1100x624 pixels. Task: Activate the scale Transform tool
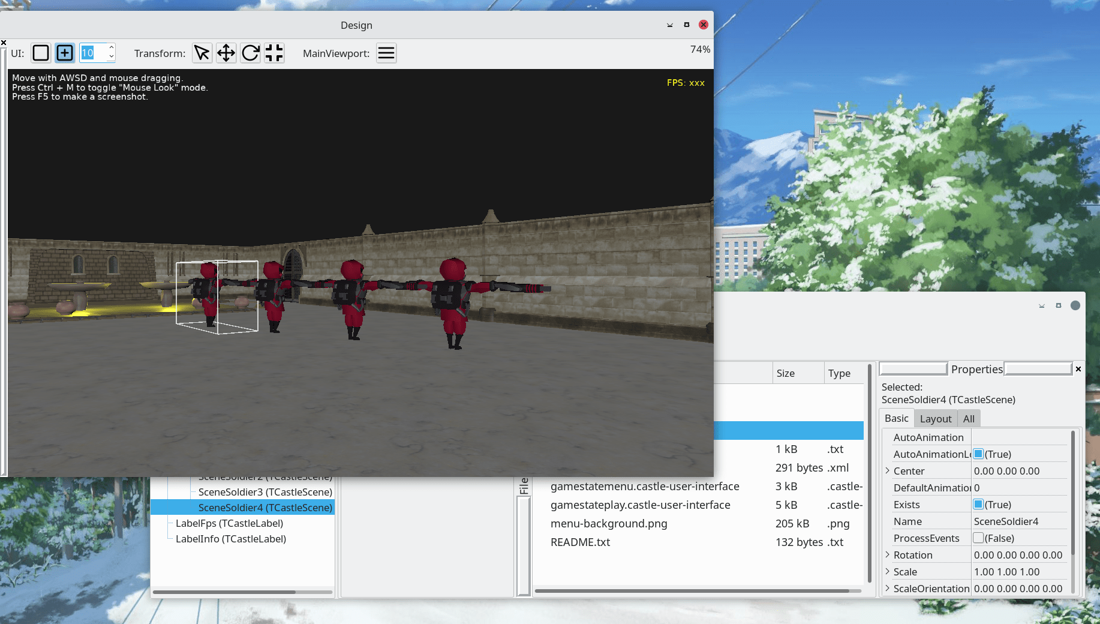pos(274,53)
